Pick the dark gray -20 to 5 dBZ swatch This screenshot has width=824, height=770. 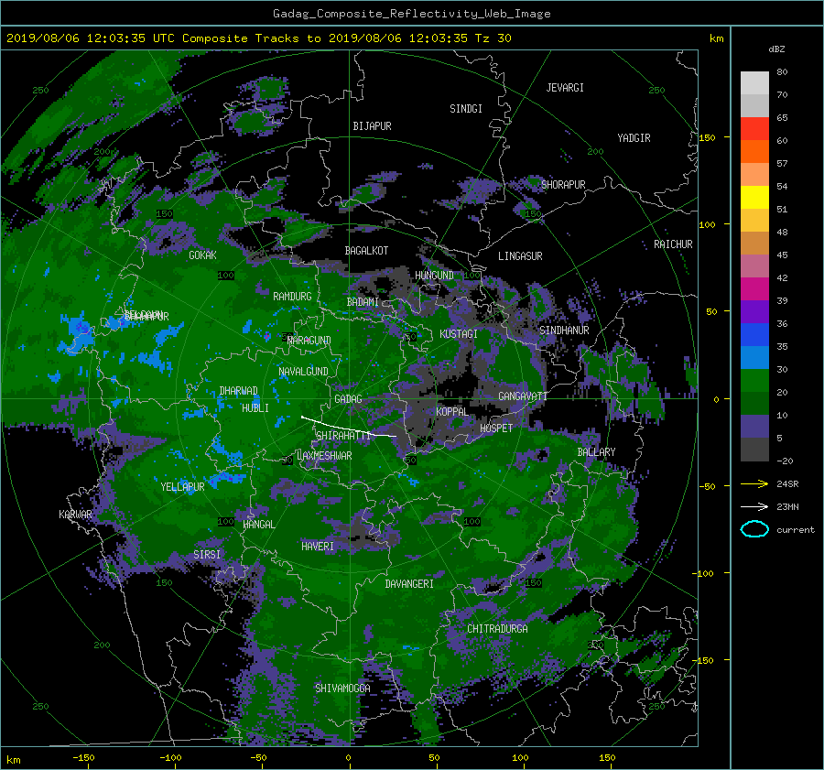754,450
